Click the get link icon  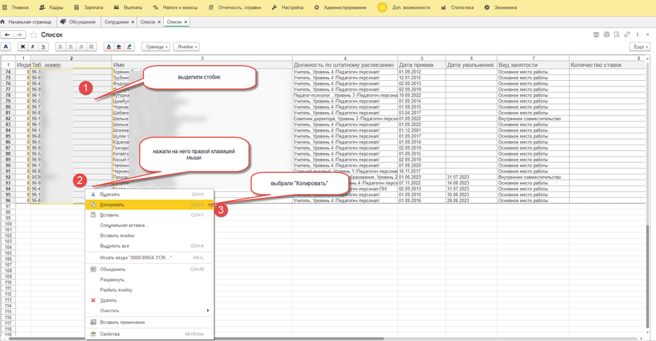point(627,35)
